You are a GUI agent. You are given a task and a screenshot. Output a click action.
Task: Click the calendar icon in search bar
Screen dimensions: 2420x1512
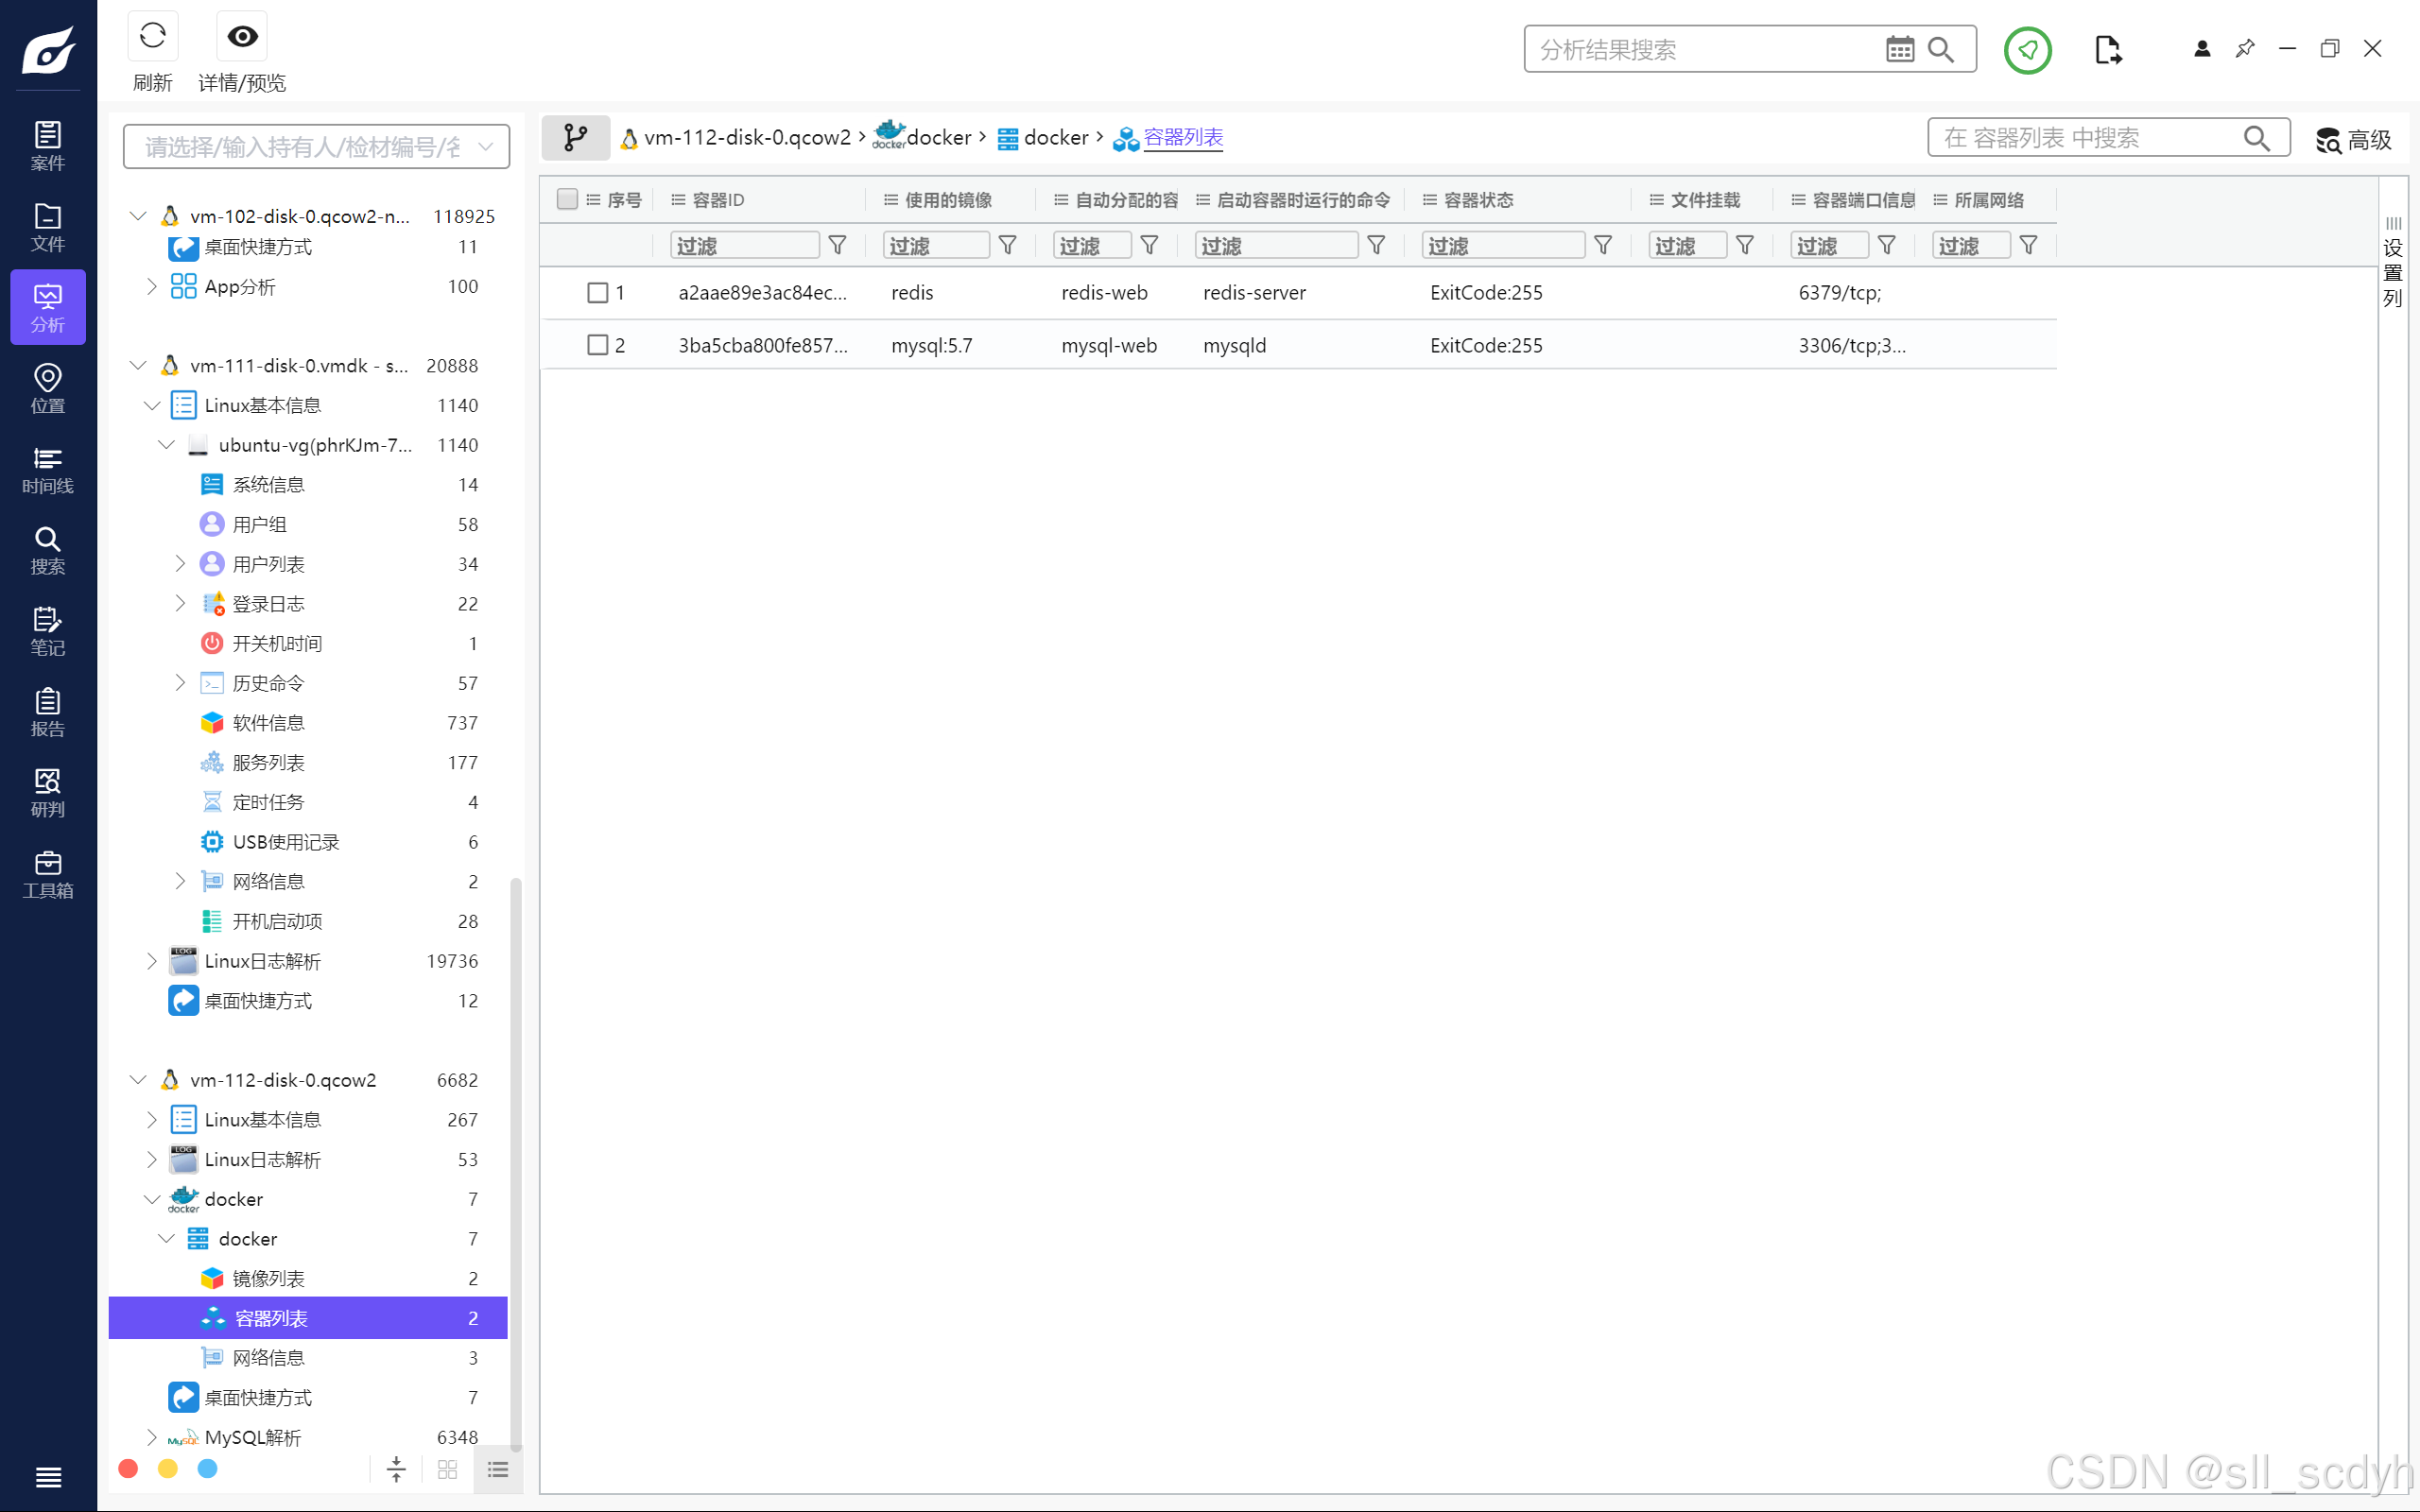(1899, 49)
